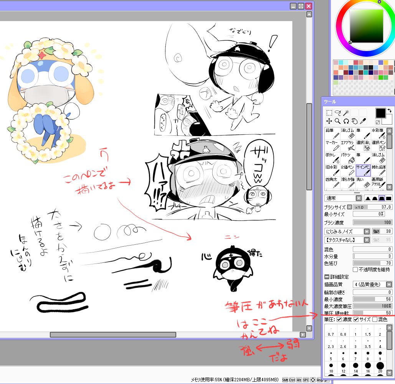This screenshot has height=384, width=395.
Task: Select the magic wand tool
Action: (x=346, y=112)
